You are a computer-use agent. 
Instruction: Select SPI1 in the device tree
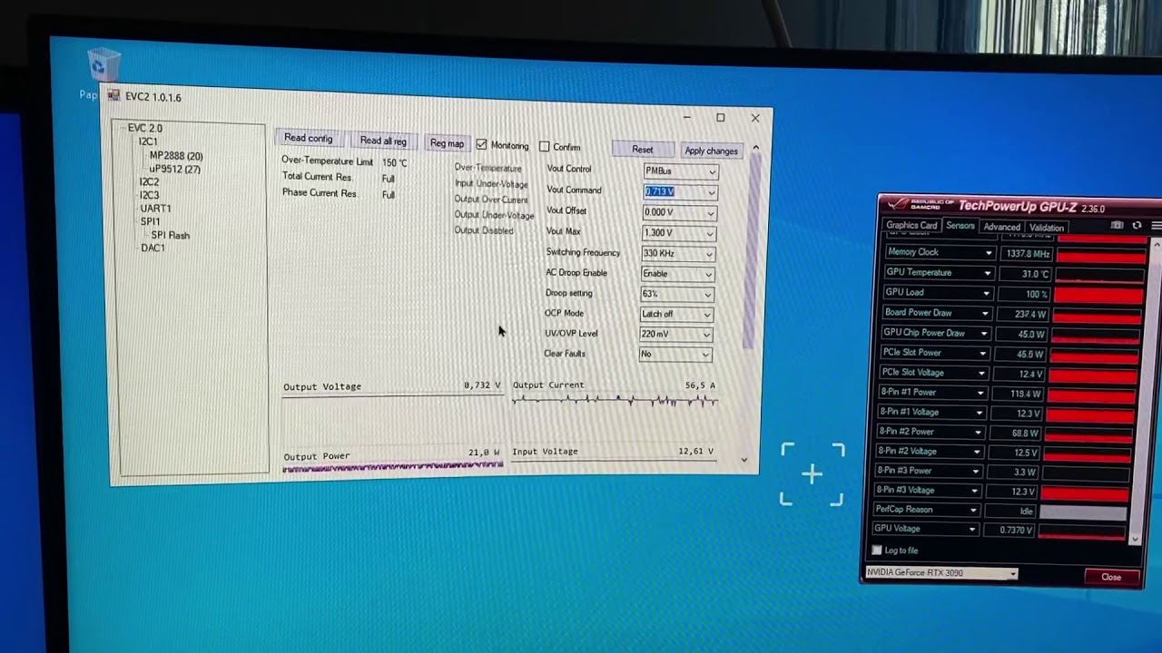coord(150,221)
